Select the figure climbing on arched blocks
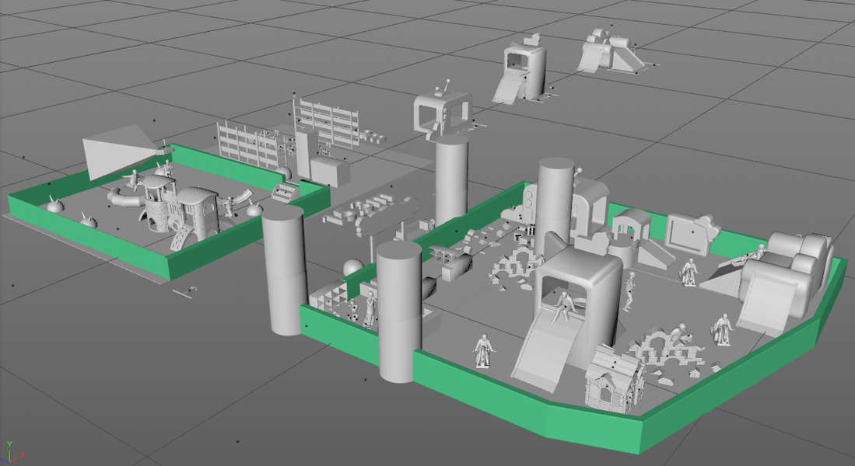The height and width of the screenshot is (466, 855). coord(679,334)
